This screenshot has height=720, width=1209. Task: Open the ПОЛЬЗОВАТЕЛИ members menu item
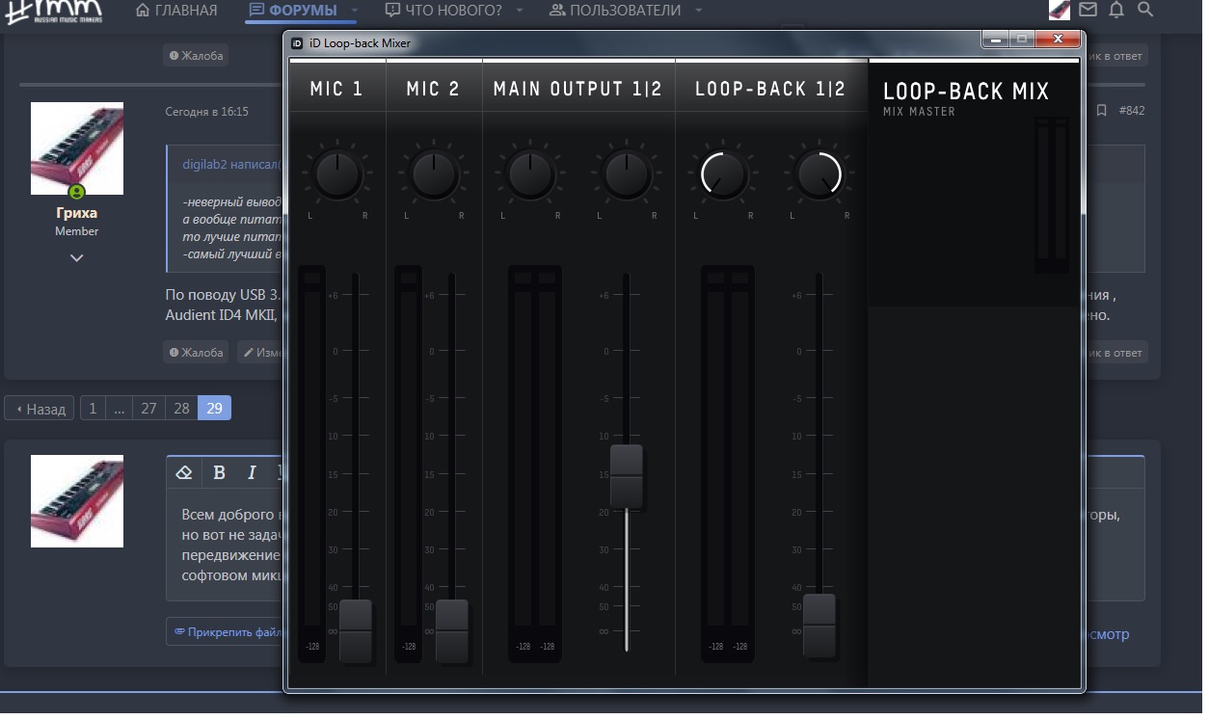point(615,10)
